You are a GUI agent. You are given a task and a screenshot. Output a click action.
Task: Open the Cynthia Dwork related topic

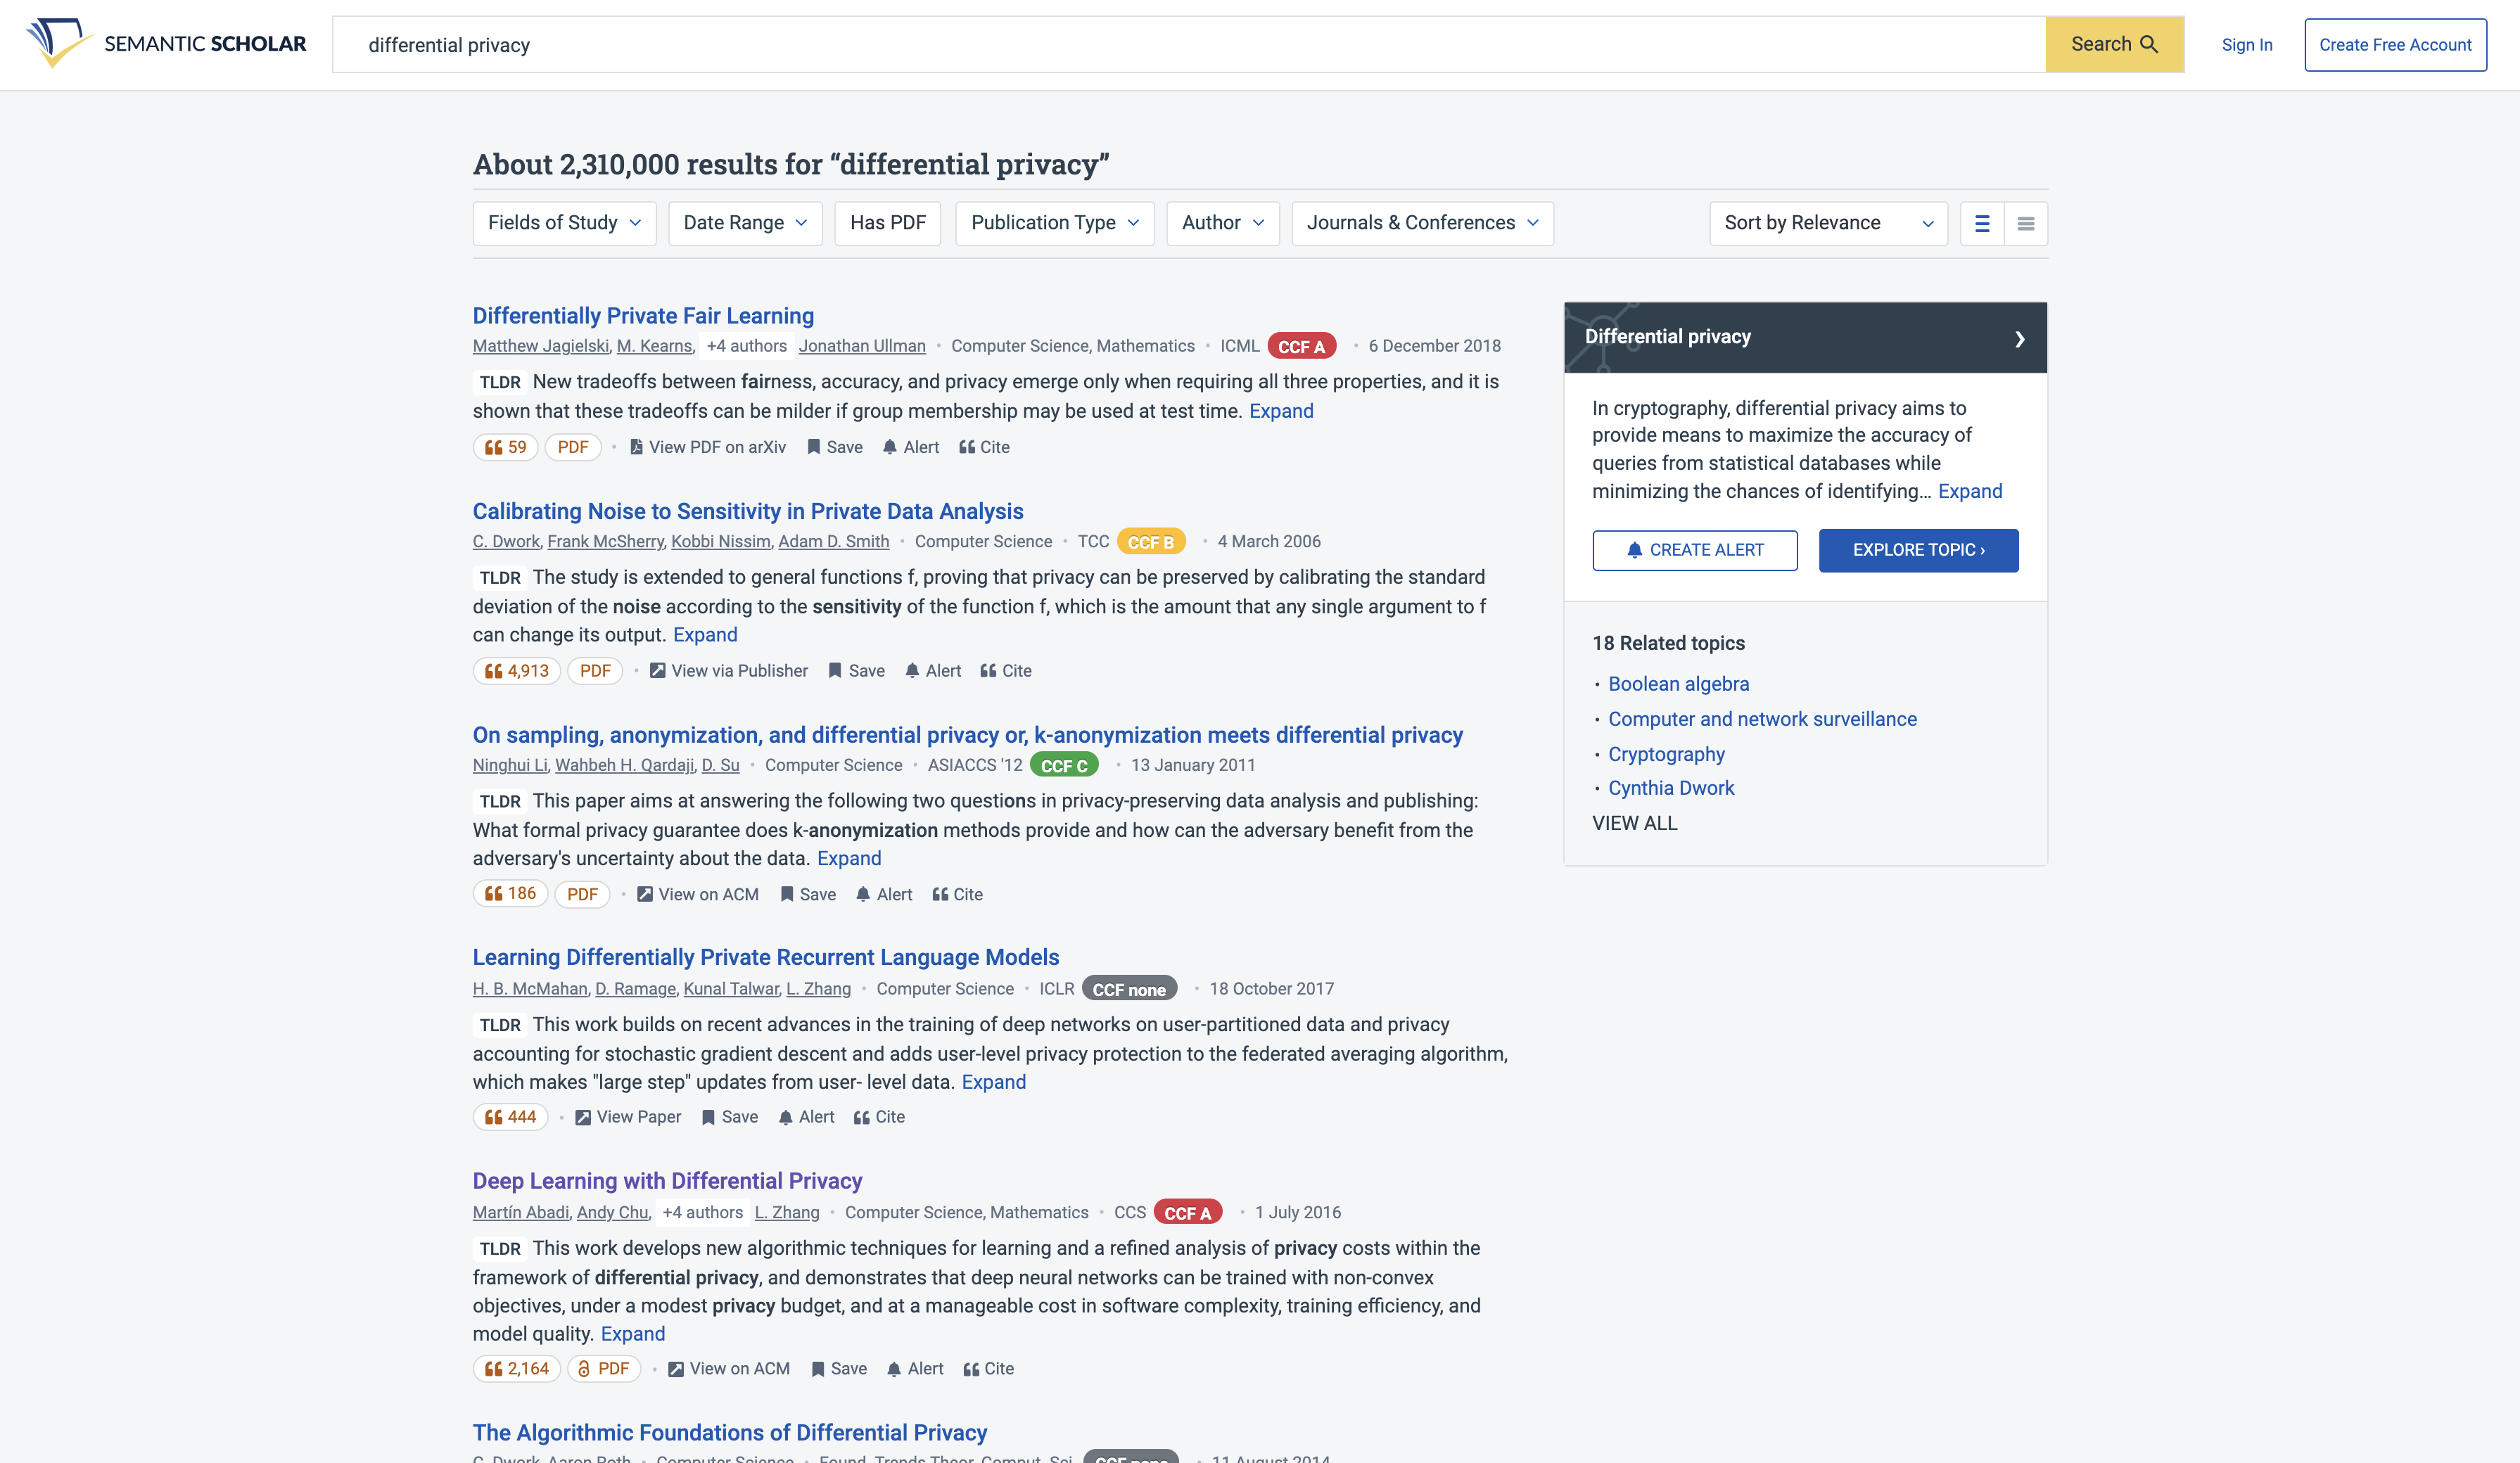[x=1670, y=788]
